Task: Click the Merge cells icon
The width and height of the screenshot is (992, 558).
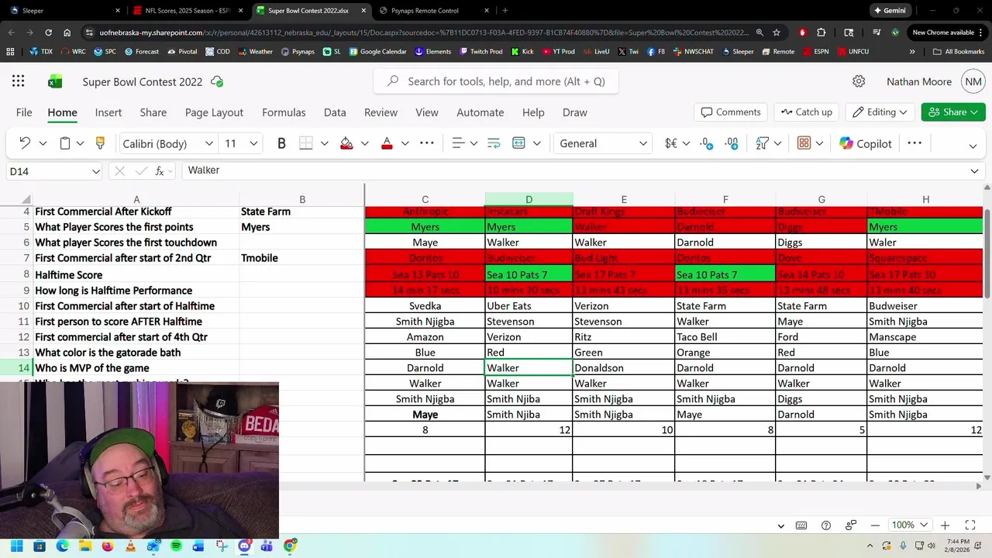Action: (518, 143)
